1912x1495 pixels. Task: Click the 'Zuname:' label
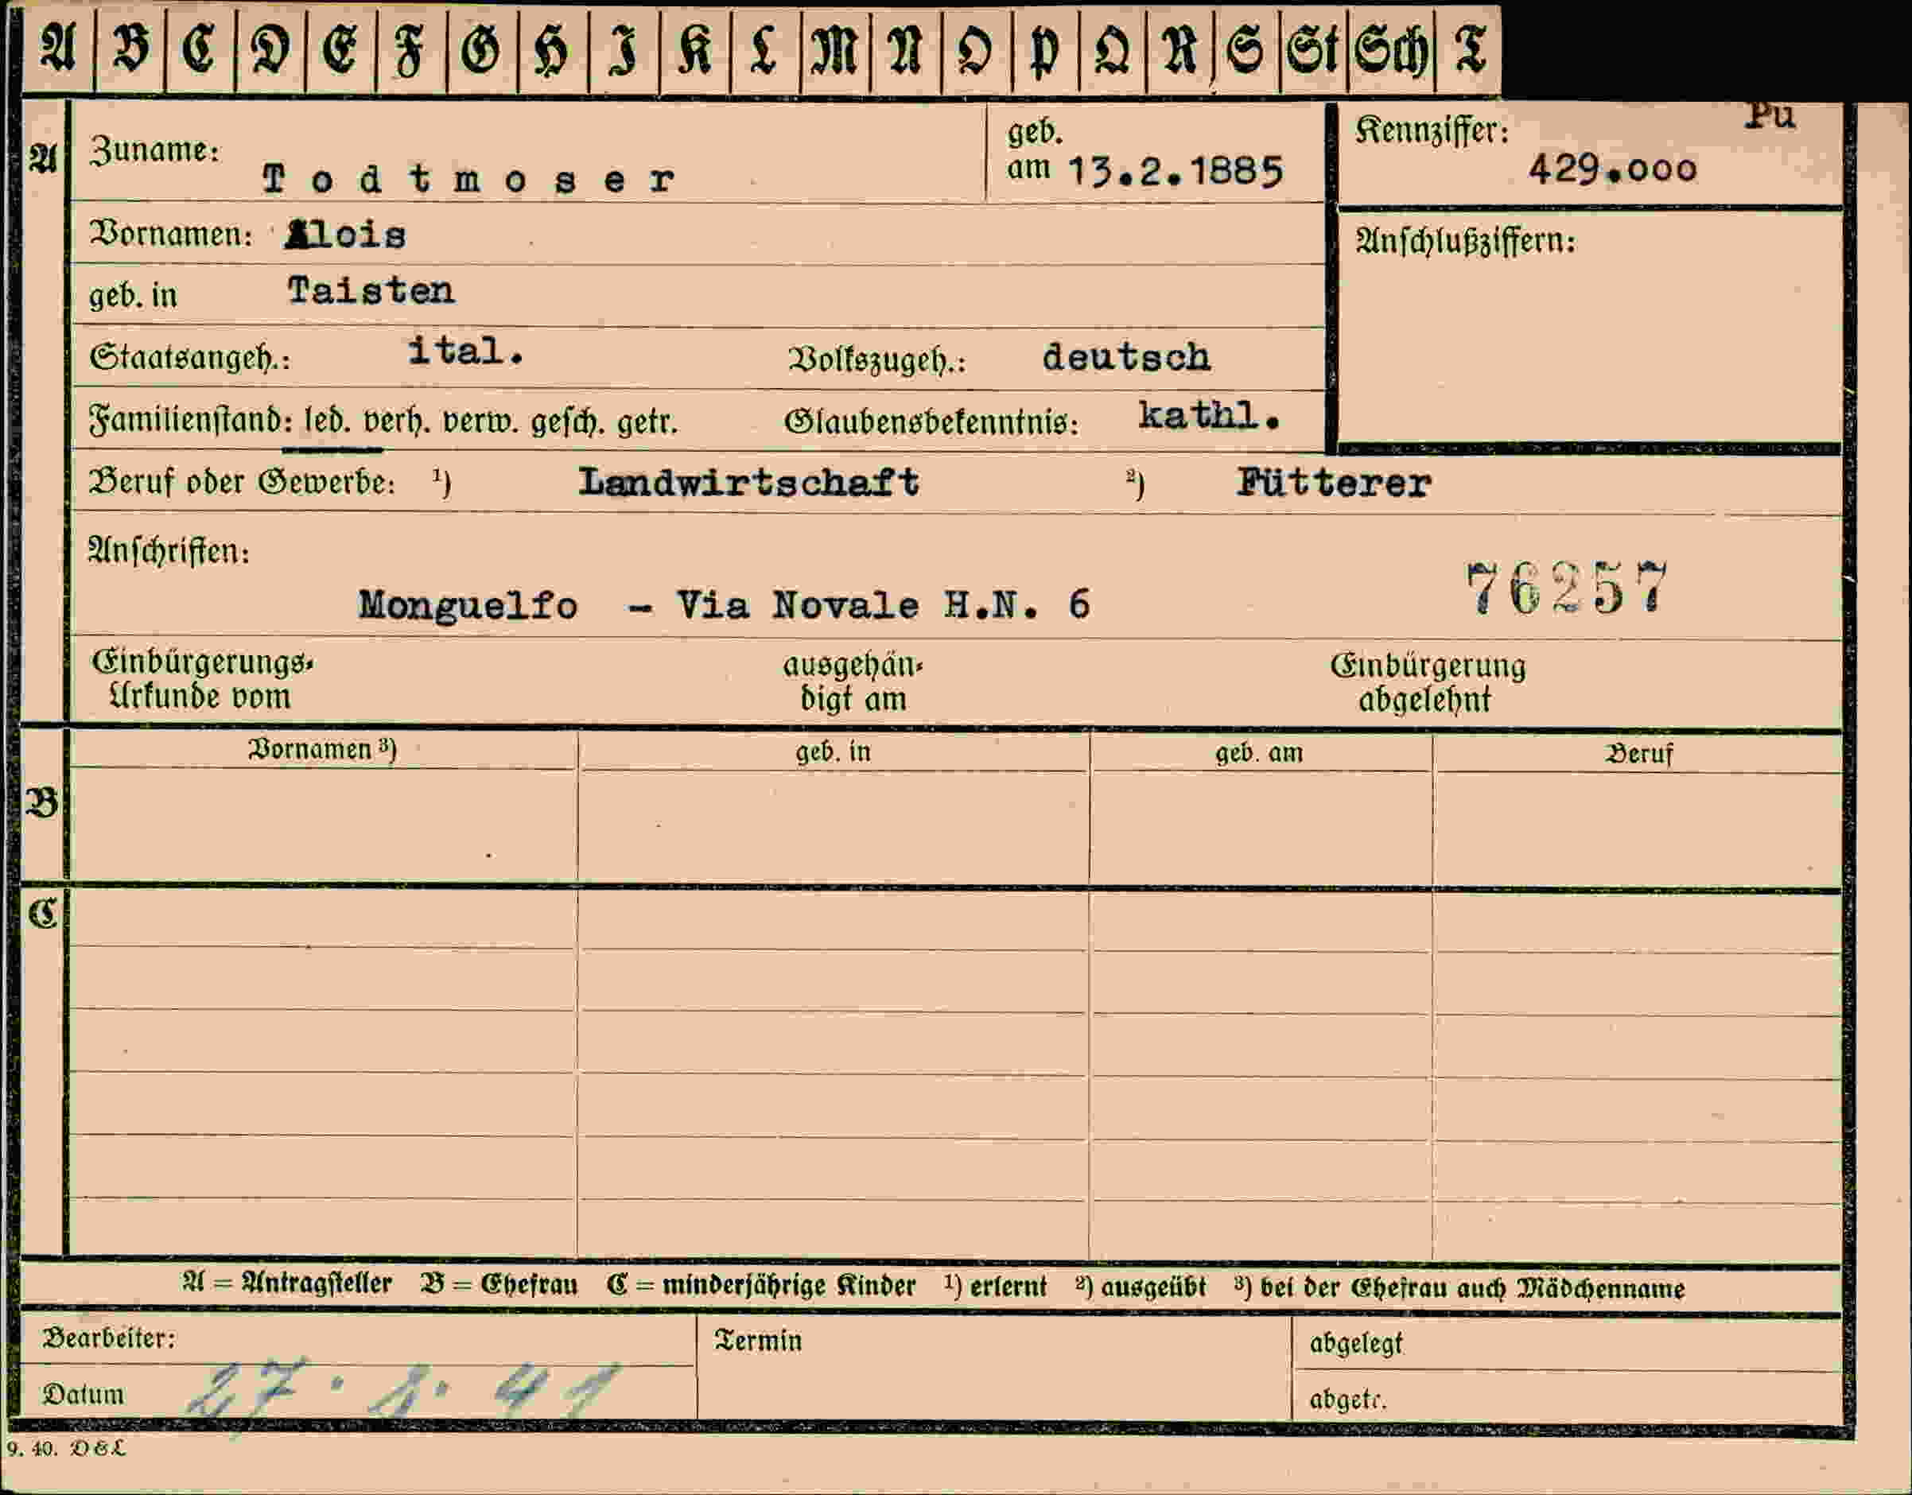(x=155, y=149)
